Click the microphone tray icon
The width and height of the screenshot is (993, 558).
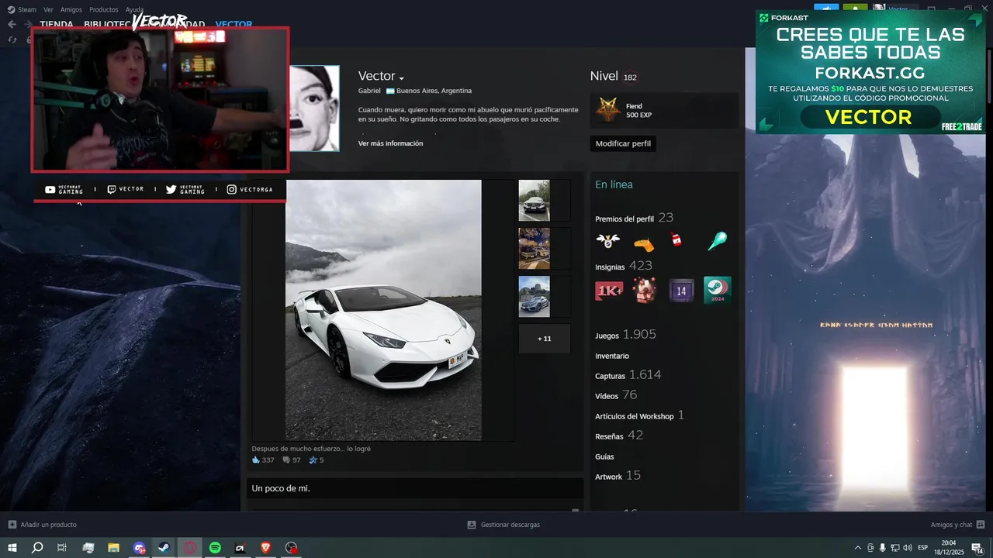click(883, 548)
